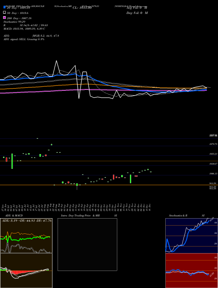
Task: Select the '50 Day - 1013.6' label
Action: coord(17,13)
